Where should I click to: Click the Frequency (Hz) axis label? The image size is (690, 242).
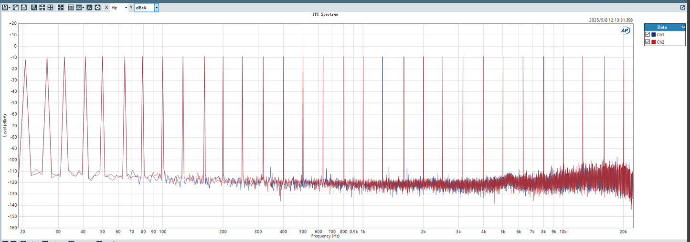(x=325, y=236)
